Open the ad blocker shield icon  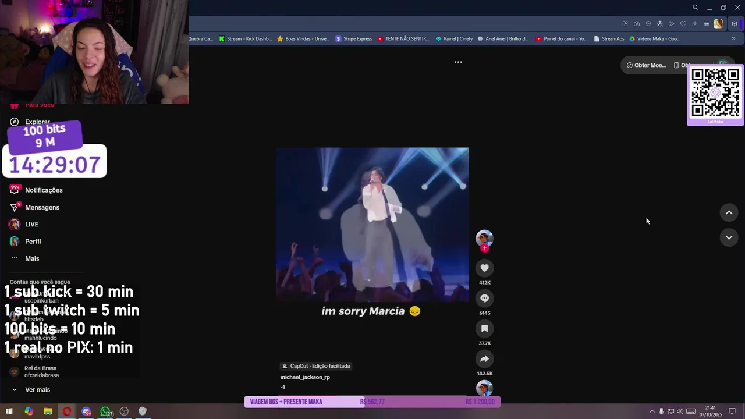[648, 24]
